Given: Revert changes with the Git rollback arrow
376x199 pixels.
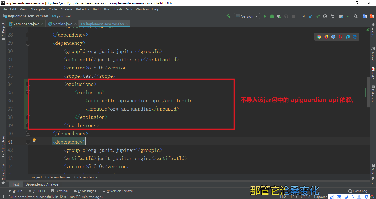Looking at the screenshot, I should tap(332, 16).
